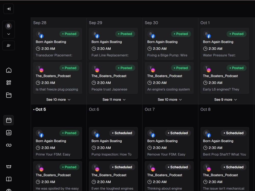Expand See 11 more under Sep 29

pos(114,100)
